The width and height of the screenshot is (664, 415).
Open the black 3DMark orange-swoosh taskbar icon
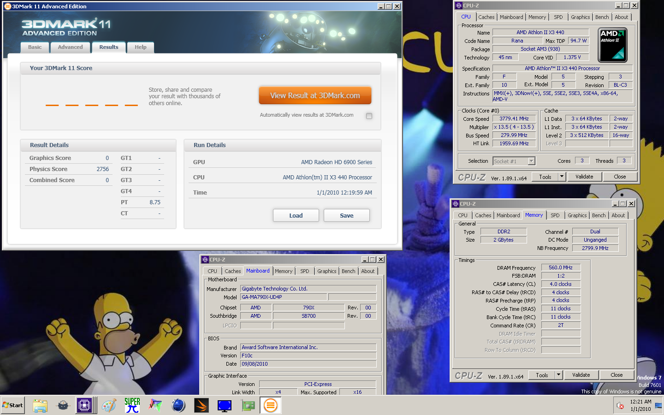click(202, 405)
